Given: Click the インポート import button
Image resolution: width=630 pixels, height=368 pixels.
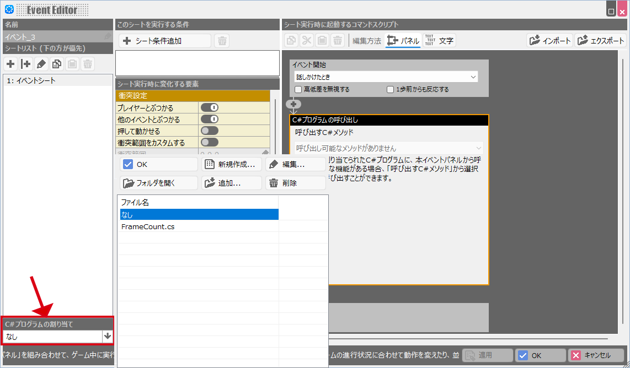Looking at the screenshot, I should (549, 41).
